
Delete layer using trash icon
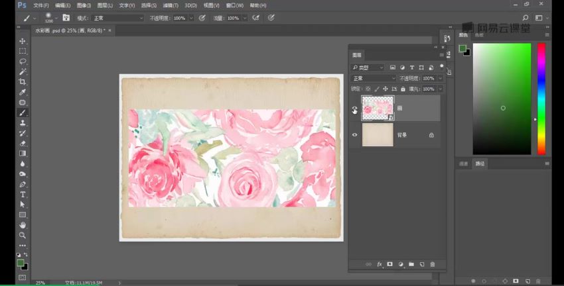tap(433, 264)
